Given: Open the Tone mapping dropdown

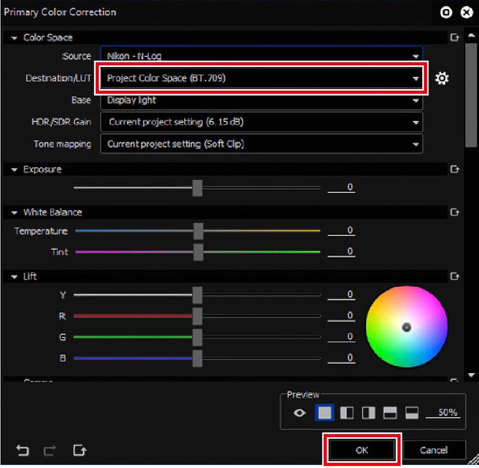Looking at the screenshot, I should [261, 144].
